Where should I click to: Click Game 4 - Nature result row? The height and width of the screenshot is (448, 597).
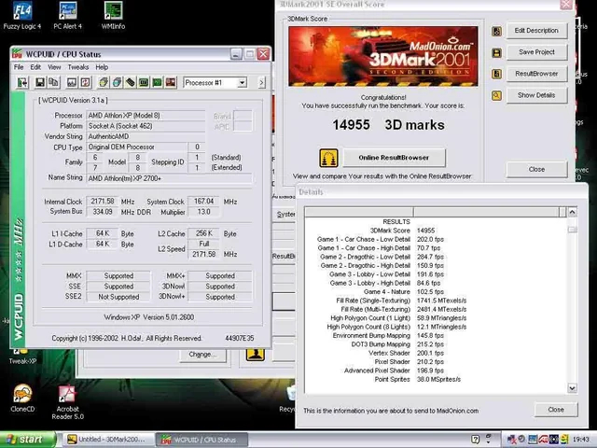tap(436, 292)
